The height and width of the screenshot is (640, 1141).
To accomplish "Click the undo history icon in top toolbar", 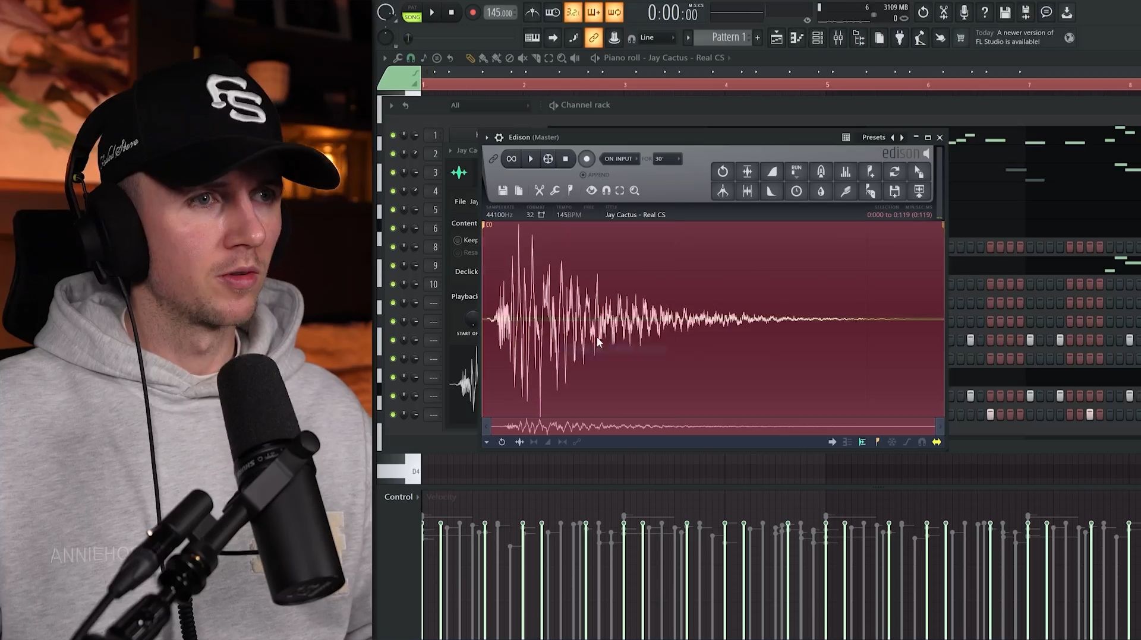I will (x=923, y=12).
